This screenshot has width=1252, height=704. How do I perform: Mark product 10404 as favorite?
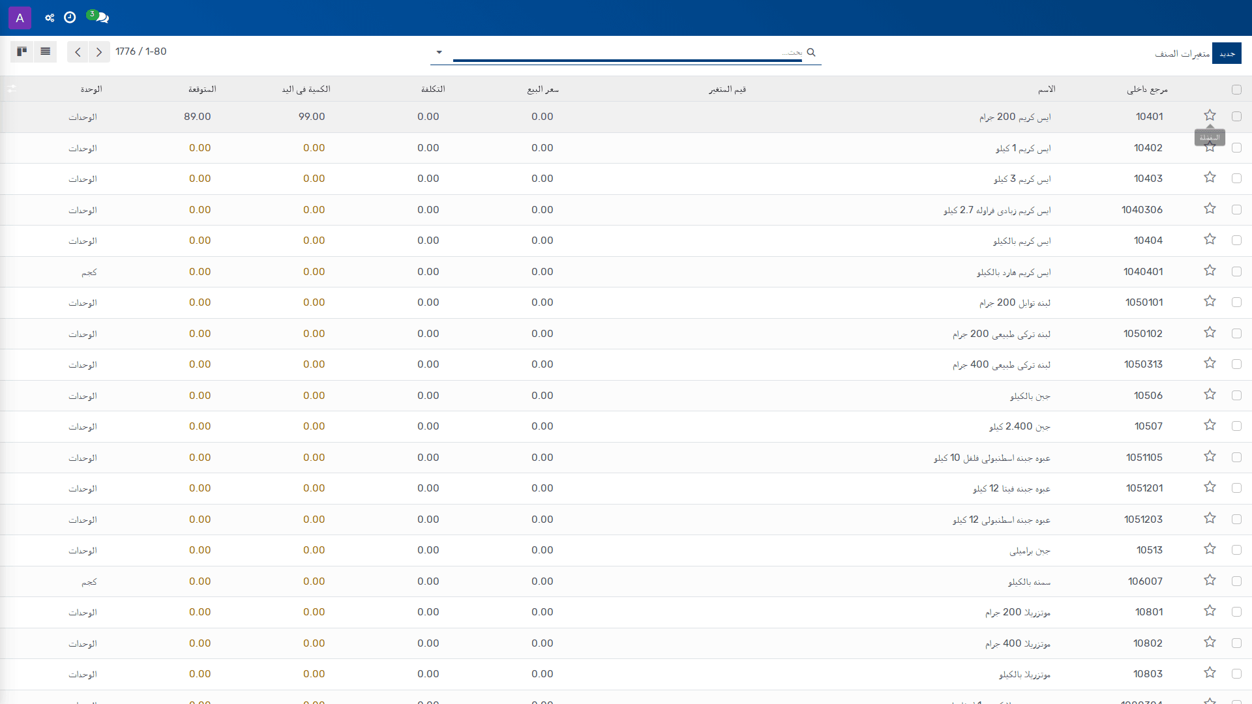click(1210, 239)
